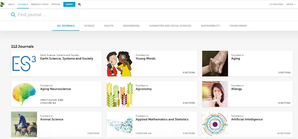Viewport: 298px width, 139px height.
Task: Click '6 SECTIONS' on Applied Mathematics card
Action: tap(189, 133)
